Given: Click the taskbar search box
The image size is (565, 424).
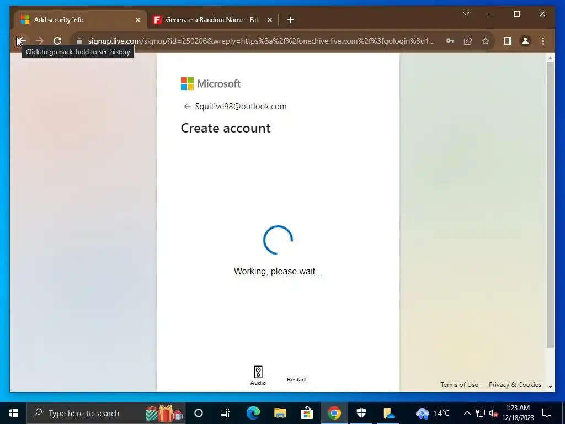Looking at the screenshot, I should click(106, 413).
